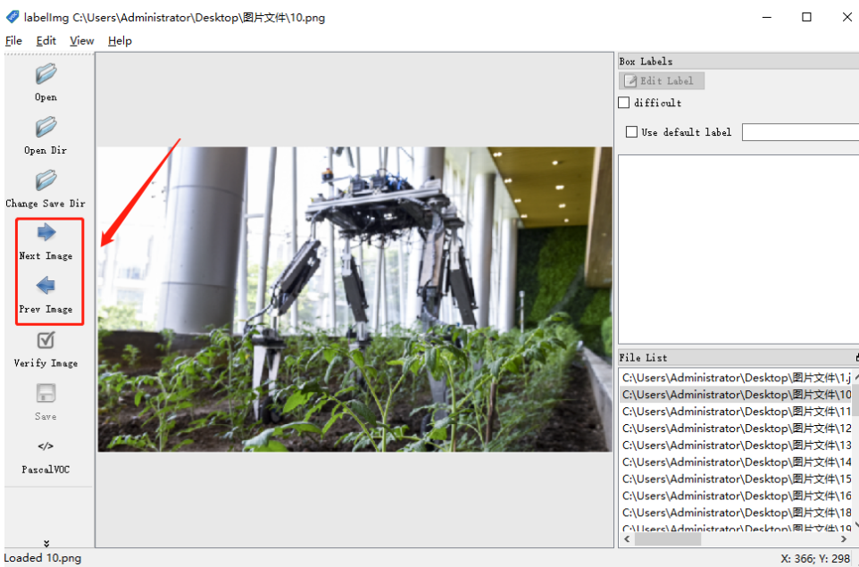Image resolution: width=859 pixels, height=567 pixels.
Task: Click the empty Box Labels list area
Action: 738,249
